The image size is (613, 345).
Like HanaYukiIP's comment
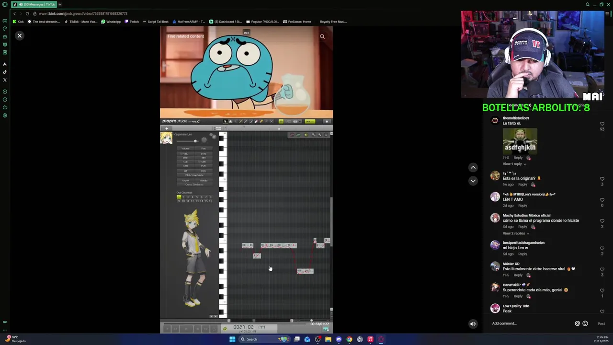coord(602,290)
